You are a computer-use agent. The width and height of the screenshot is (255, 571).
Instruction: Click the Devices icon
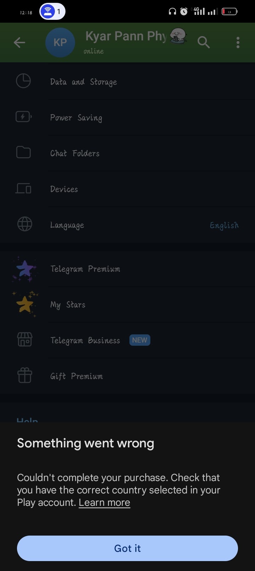[x=23, y=188]
